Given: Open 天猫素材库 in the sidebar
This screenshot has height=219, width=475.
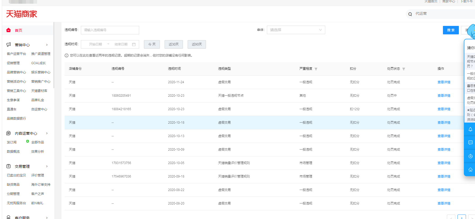Looking at the screenshot, I should (x=39, y=91).
